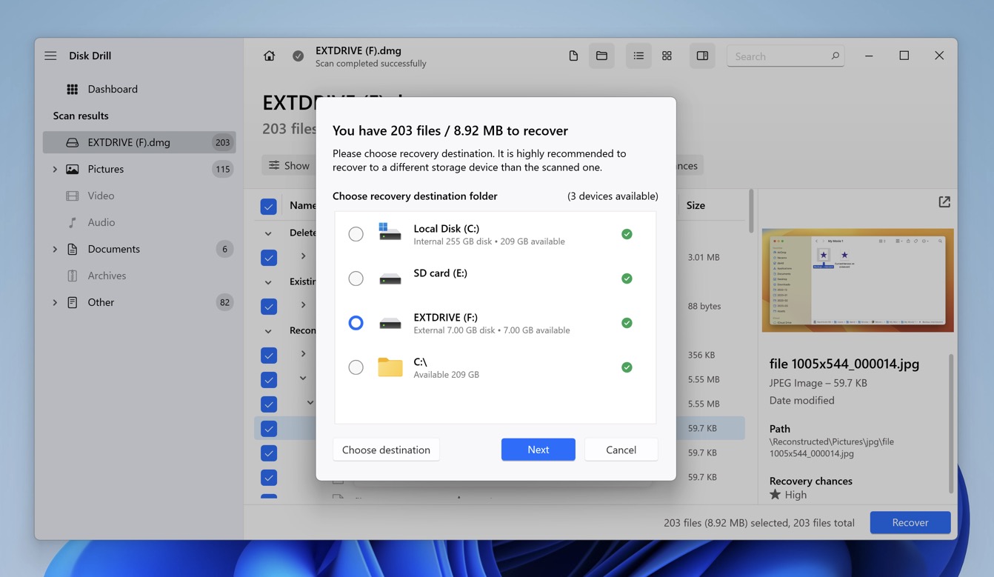Switch to file view document icon
994x577 pixels.
coord(573,56)
